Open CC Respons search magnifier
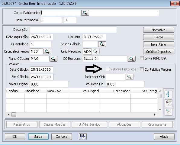Screen dimensions: 180x145 [132, 59]
